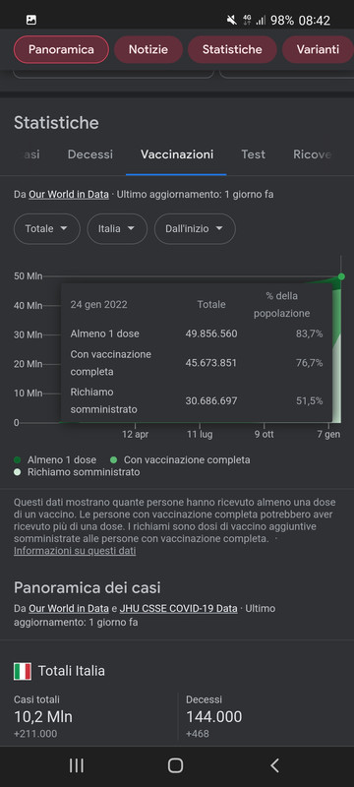
Task: Select the Varianti chip
Action: [x=318, y=50]
